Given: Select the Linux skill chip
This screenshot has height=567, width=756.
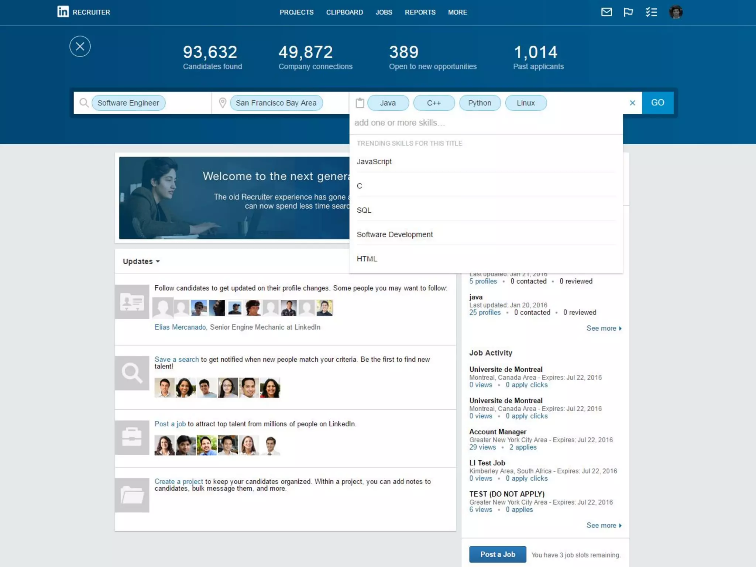Looking at the screenshot, I should tap(526, 103).
